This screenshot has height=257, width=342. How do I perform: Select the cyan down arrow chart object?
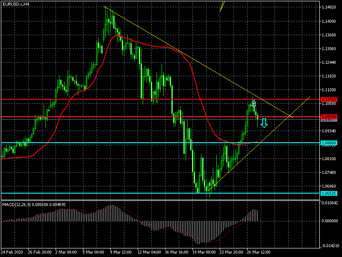[x=264, y=123]
